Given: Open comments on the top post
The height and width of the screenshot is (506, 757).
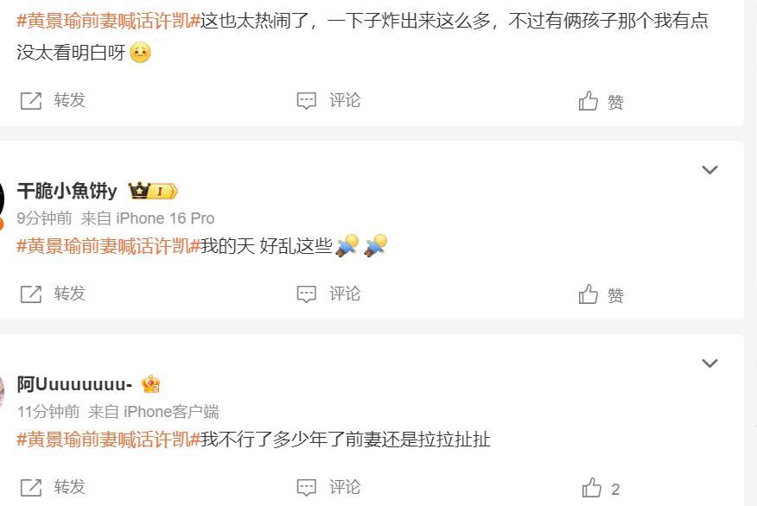Looking at the screenshot, I should pyautogui.click(x=328, y=100).
